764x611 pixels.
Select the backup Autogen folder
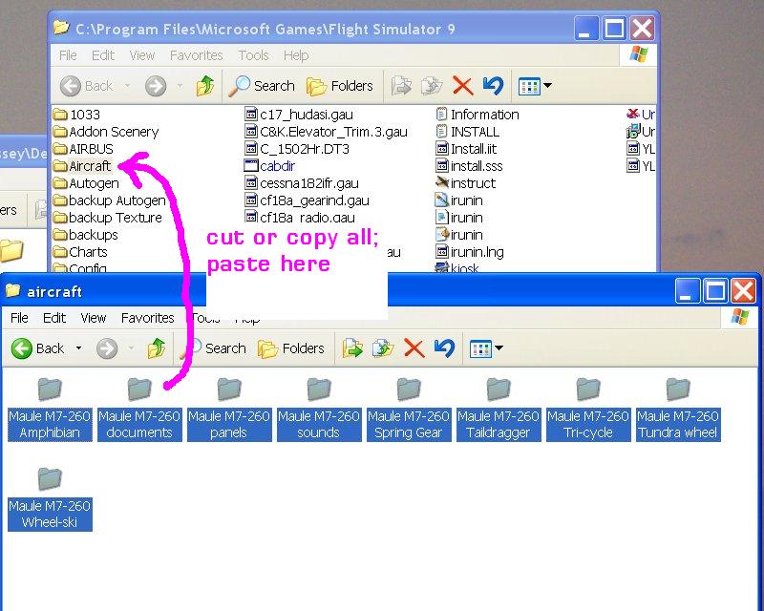point(109,200)
